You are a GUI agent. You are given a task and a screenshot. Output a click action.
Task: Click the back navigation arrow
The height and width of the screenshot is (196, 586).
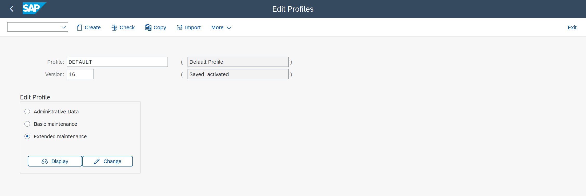click(x=11, y=9)
